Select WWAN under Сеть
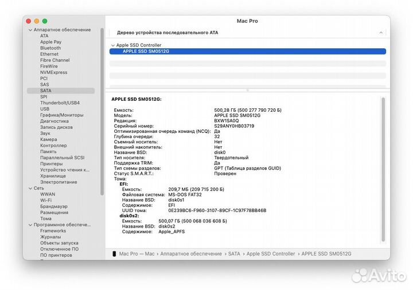413x290 pixels. [48, 194]
